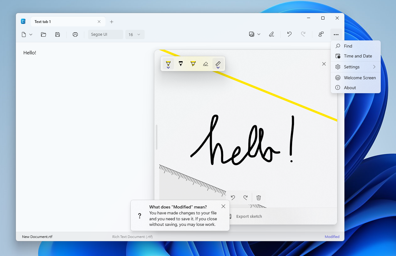Redo the sketch stroke
396x256 pixels.
tap(245, 197)
